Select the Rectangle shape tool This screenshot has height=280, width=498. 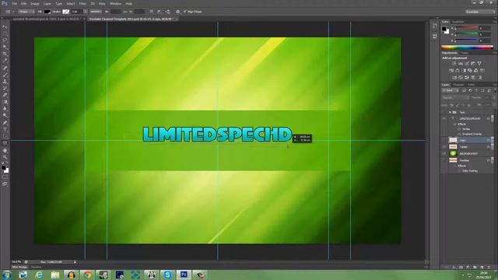tap(5, 143)
